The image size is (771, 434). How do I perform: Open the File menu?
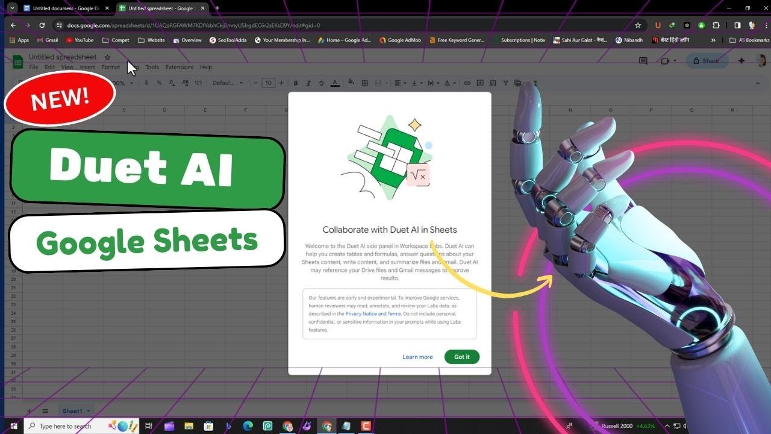click(x=34, y=68)
